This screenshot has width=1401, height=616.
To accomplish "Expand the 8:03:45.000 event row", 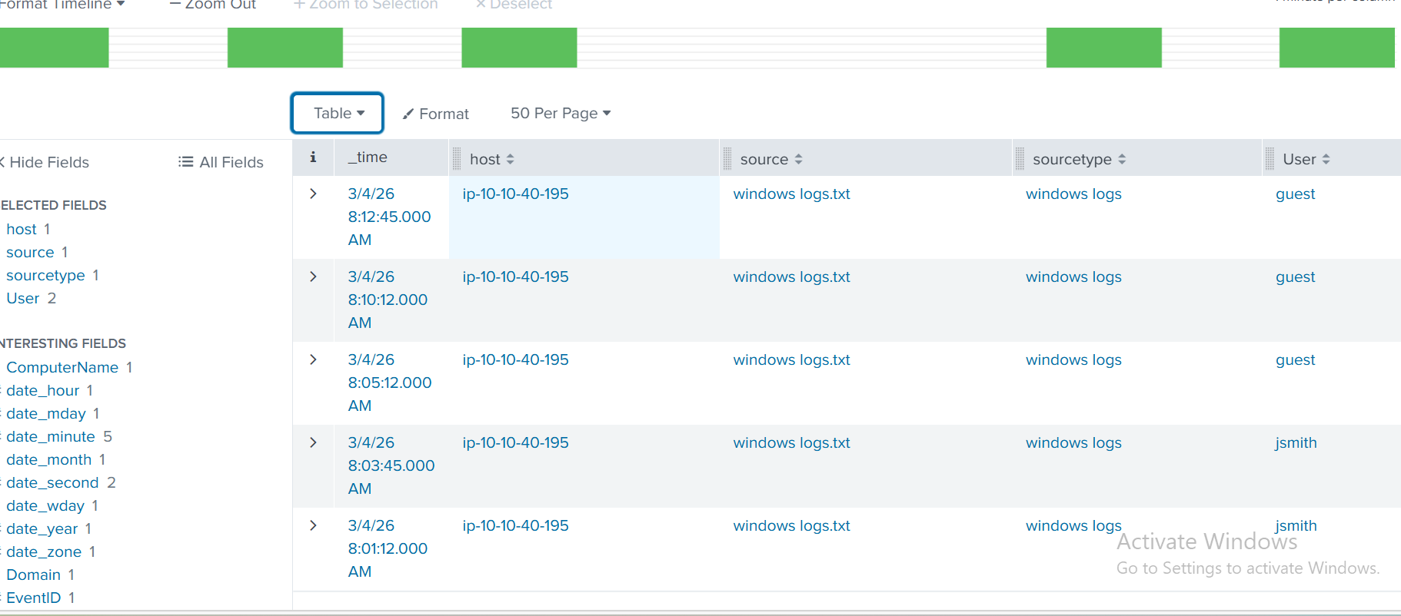I will [313, 442].
